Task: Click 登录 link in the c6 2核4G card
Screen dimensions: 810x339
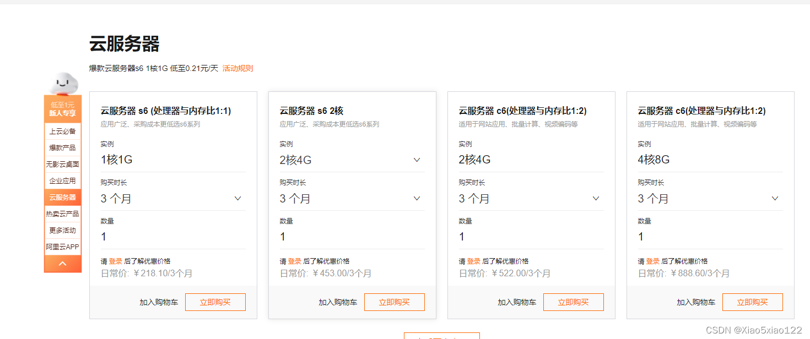Action: 473,261
